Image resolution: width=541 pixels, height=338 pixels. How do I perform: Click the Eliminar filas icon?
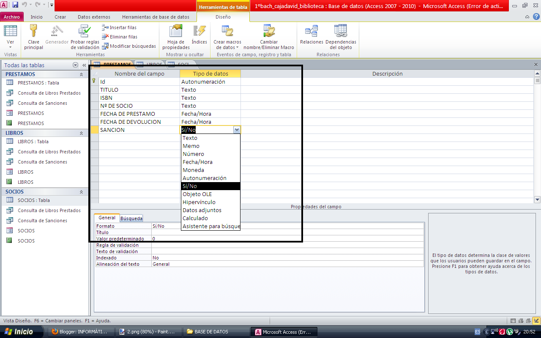pyautogui.click(x=104, y=36)
